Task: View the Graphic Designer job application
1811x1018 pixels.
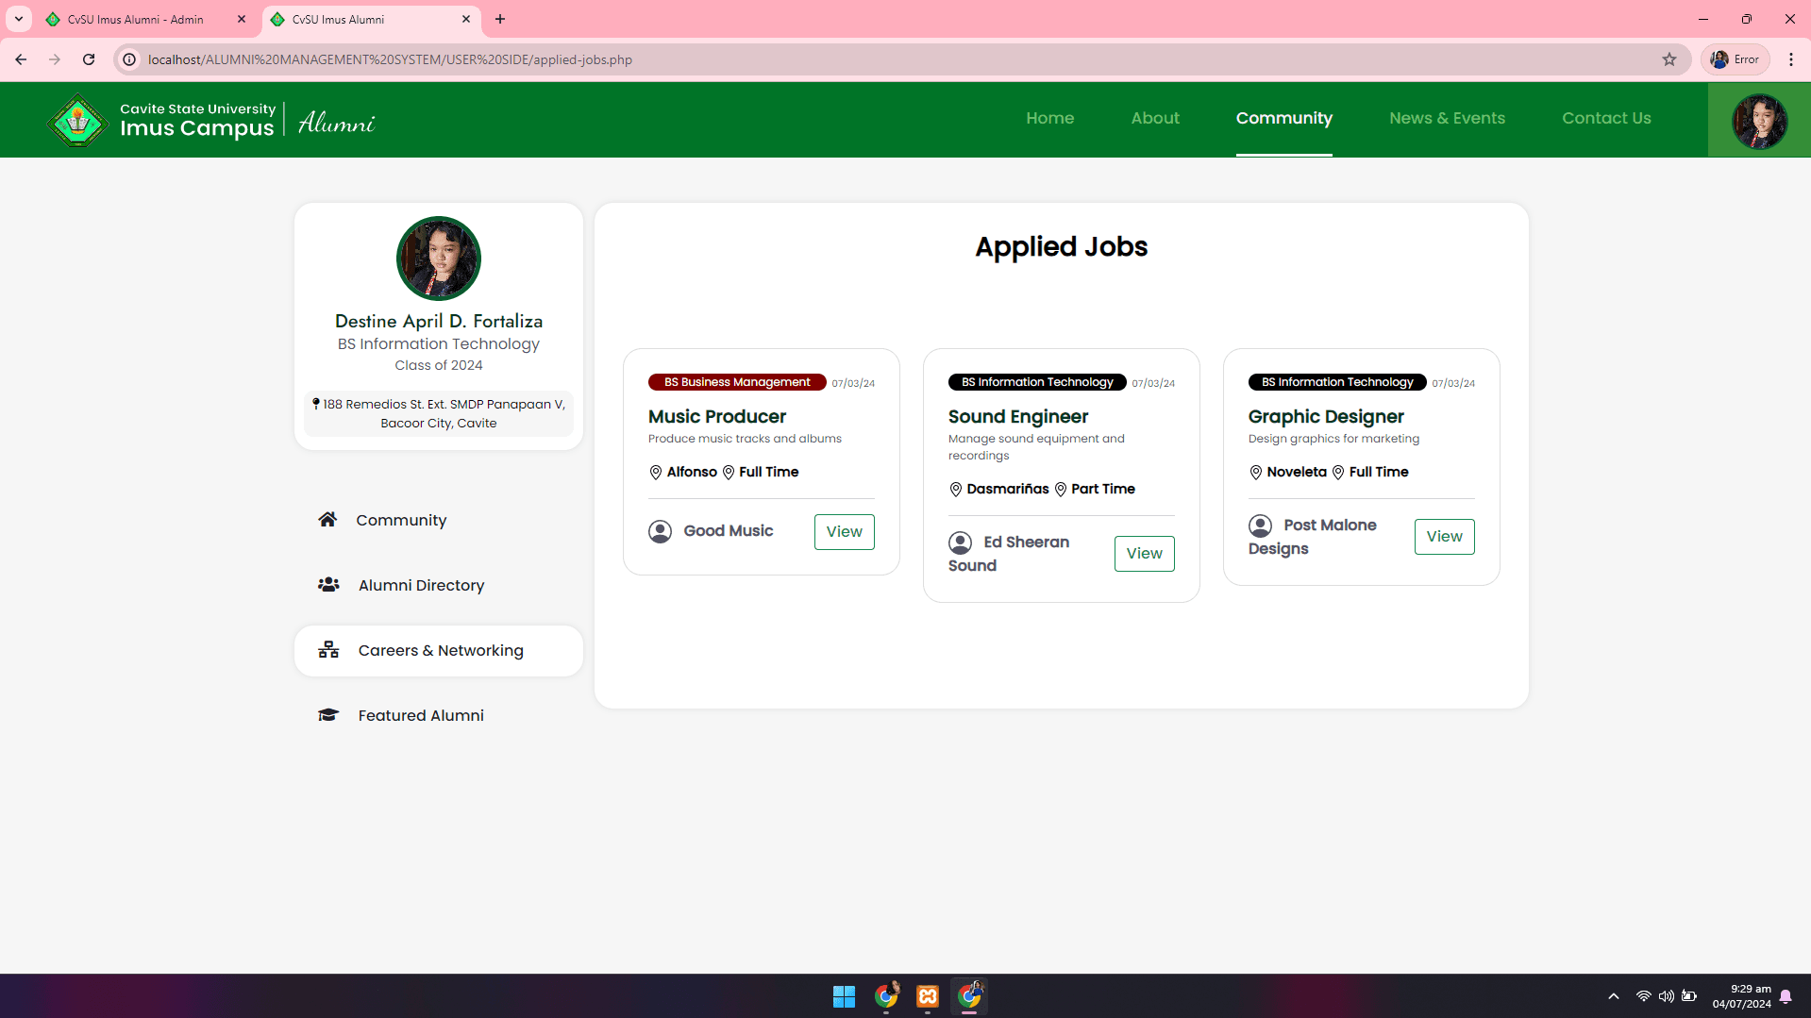Action: [1444, 537]
